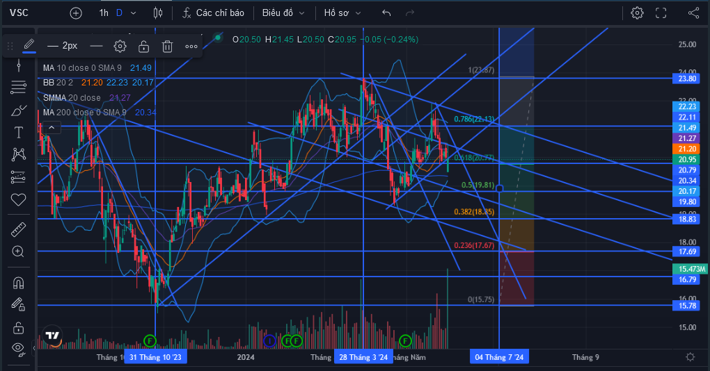Click the 21.20 orange price label
Image resolution: width=710 pixels, height=371 pixels.
tap(687, 149)
